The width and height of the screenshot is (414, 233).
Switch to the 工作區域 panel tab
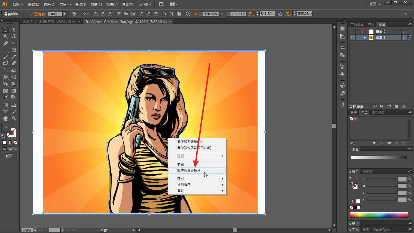pos(357,25)
